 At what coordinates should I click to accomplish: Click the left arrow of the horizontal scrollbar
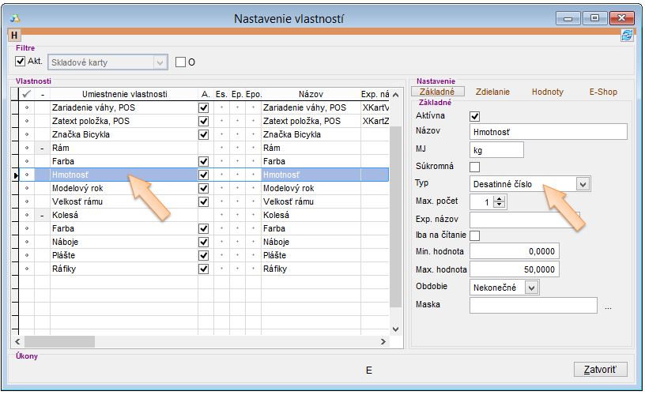tap(17, 342)
